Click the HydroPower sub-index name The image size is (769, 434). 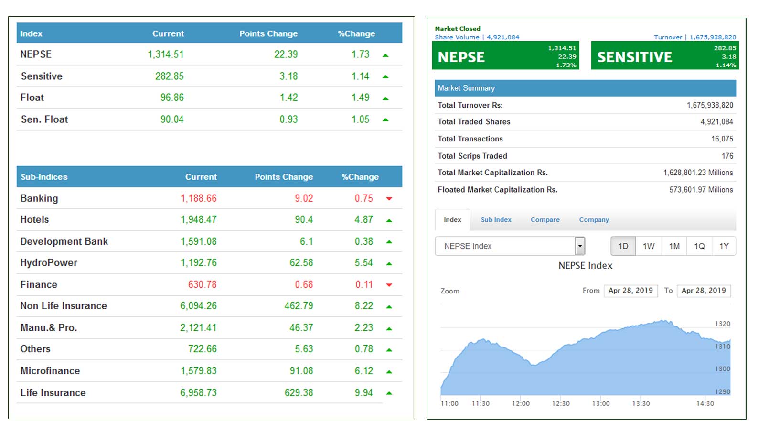point(49,263)
